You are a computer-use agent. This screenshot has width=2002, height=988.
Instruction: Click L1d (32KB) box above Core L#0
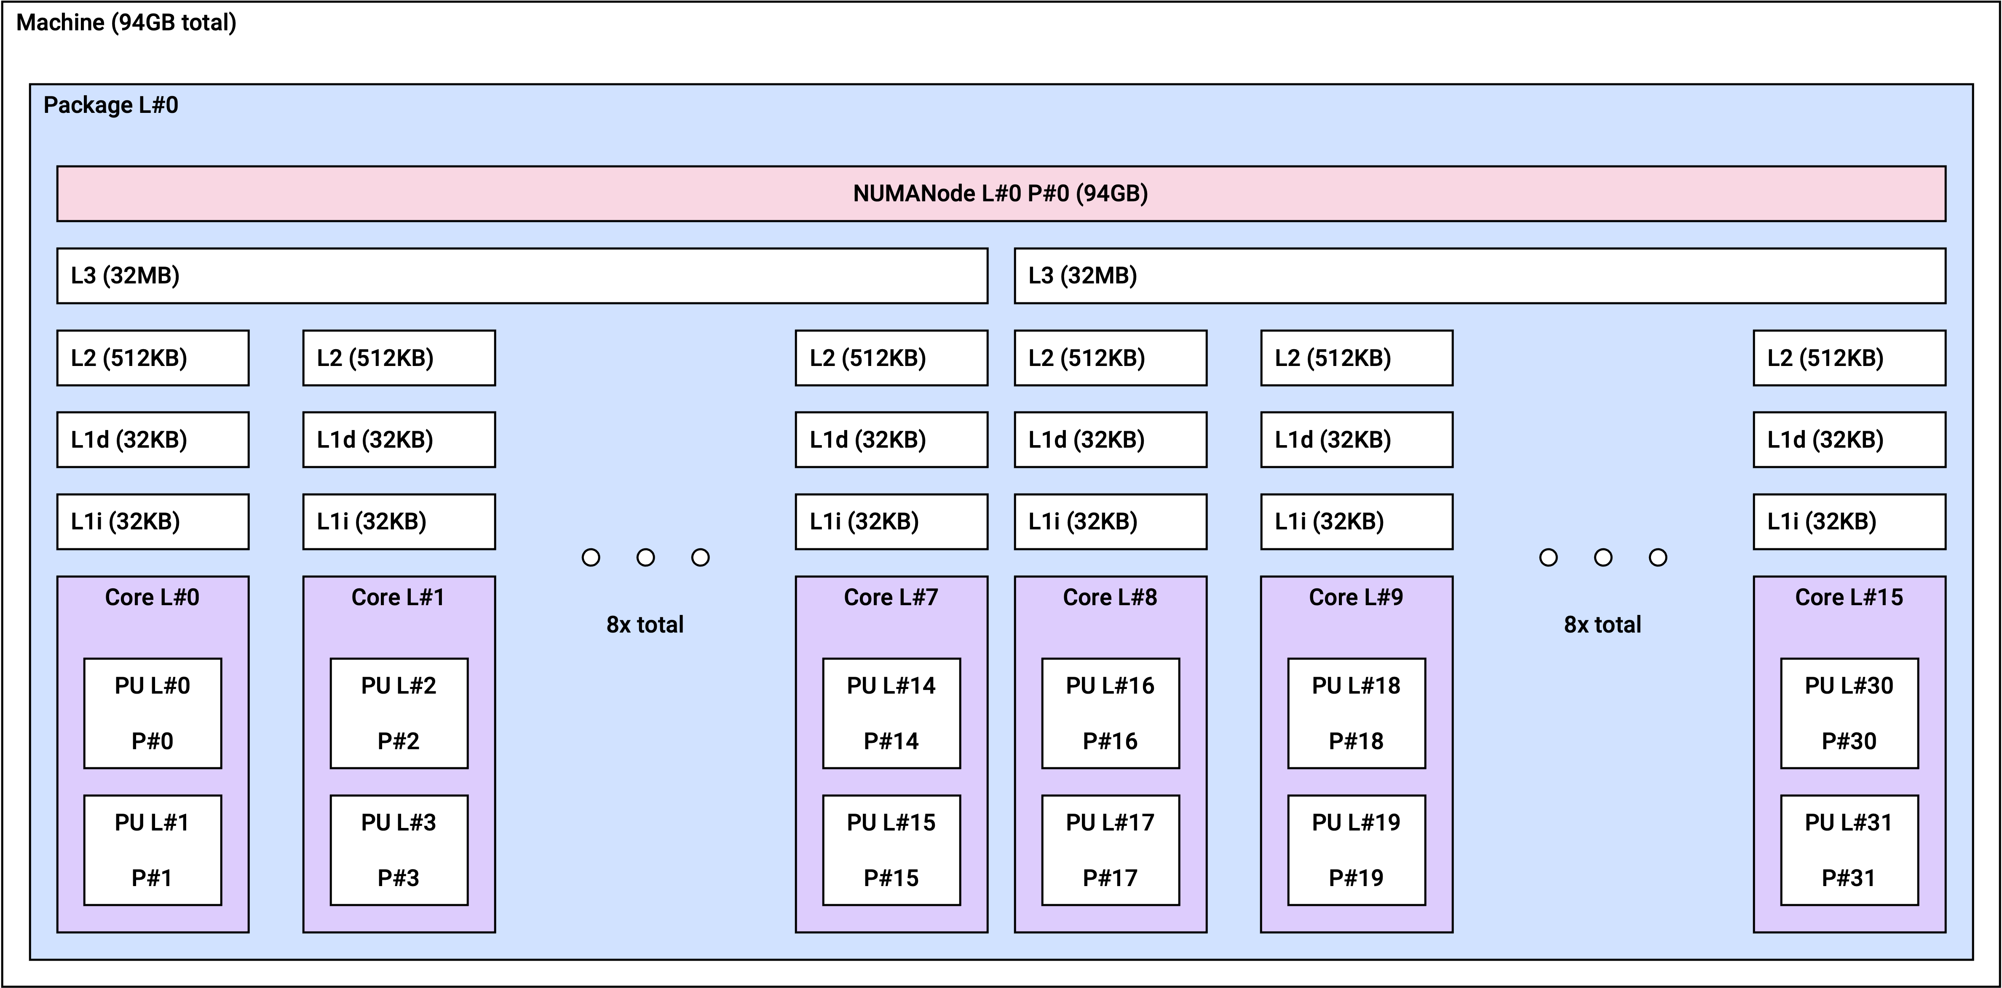153,440
